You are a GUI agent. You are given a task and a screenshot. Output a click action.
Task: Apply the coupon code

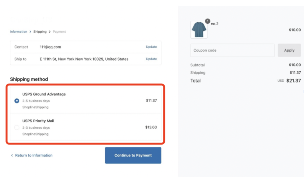click(x=289, y=50)
